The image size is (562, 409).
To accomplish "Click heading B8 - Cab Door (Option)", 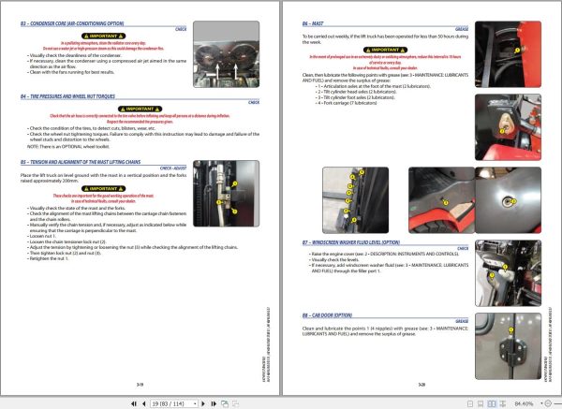I will pos(327,315).
